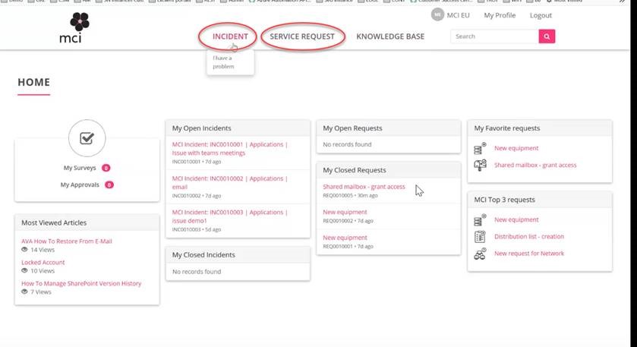Click the Most Viewed Articles header
Image resolution: width=637 pixels, height=347 pixels.
tap(87, 222)
